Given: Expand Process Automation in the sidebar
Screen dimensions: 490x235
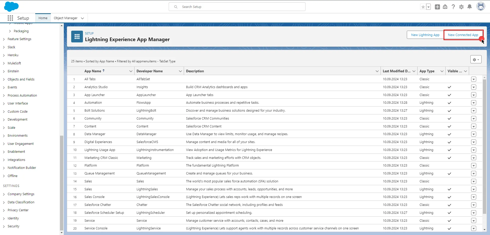Looking at the screenshot, I should (x=4, y=96).
